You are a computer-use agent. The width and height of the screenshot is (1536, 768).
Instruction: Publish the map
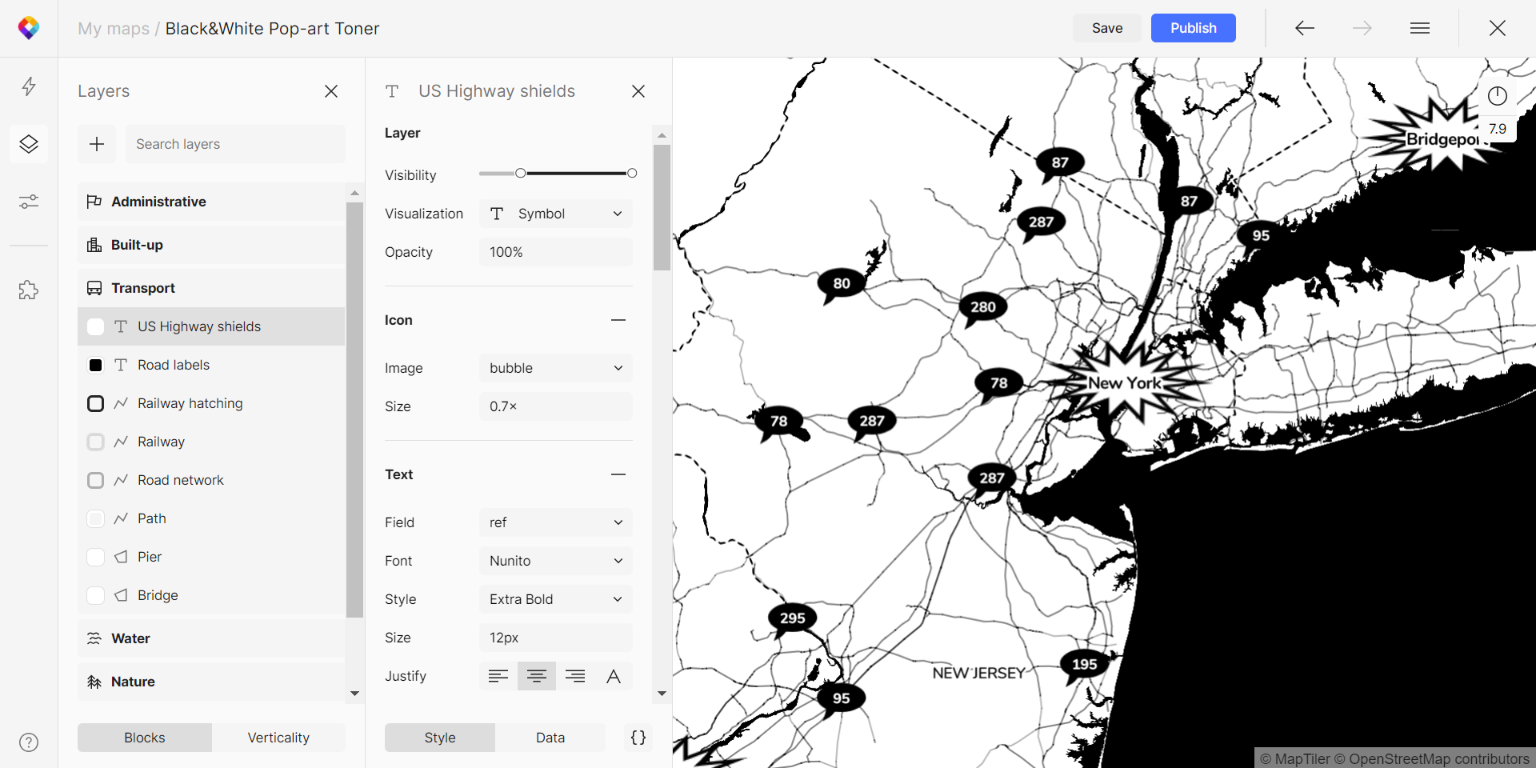click(1193, 28)
